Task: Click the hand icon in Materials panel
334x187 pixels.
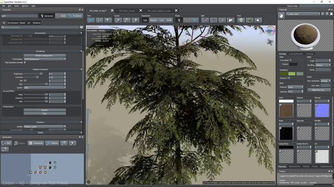Action: tap(281, 16)
